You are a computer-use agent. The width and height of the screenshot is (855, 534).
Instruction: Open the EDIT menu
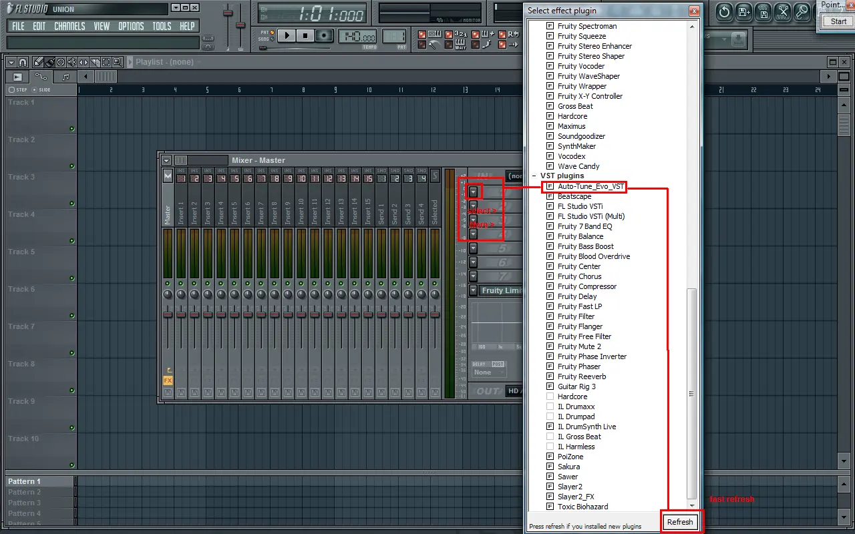coord(39,26)
